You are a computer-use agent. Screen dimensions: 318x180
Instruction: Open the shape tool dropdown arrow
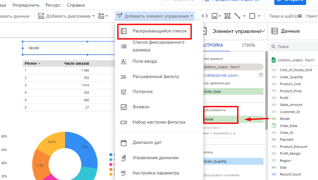(259, 16)
